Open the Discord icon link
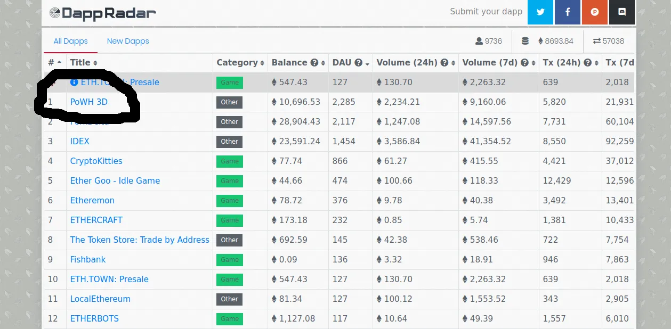Image resolution: width=671 pixels, height=329 pixels. tap(622, 12)
